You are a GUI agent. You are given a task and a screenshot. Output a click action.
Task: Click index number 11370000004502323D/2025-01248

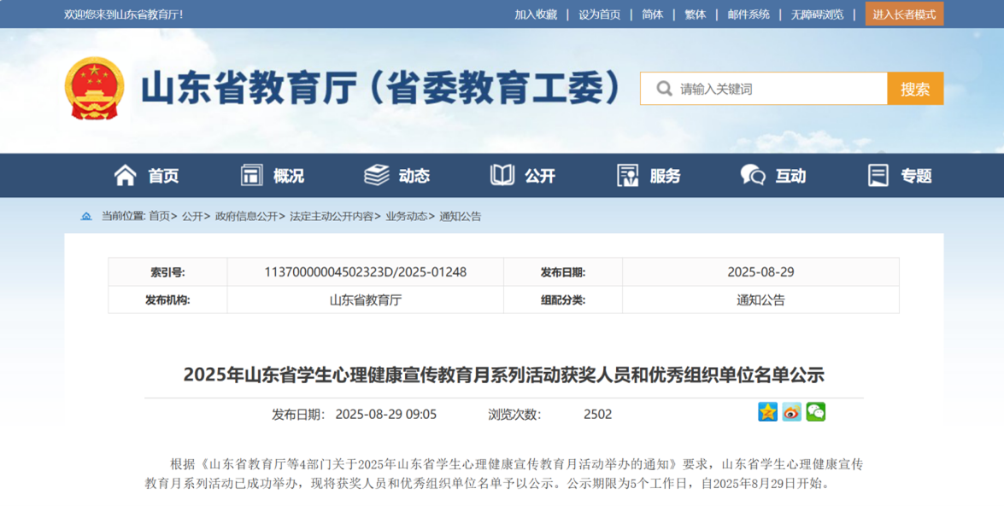coord(365,272)
